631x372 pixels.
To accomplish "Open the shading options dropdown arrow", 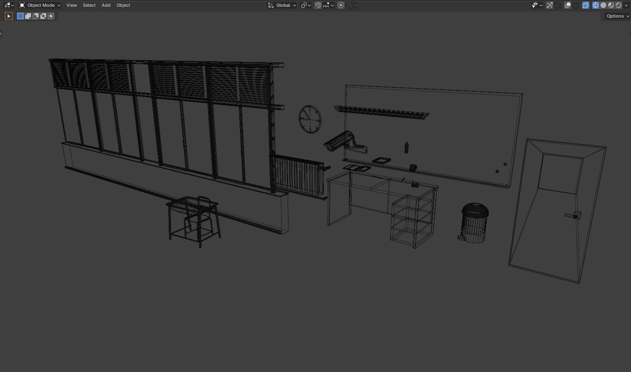I will pos(626,5).
